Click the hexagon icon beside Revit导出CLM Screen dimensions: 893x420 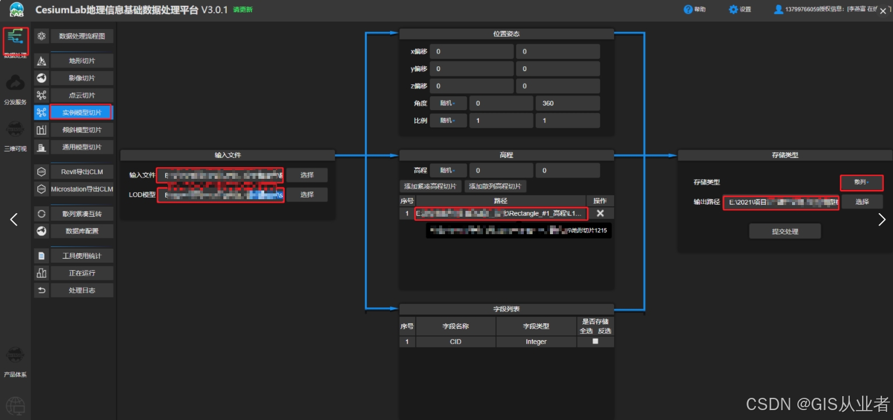tap(41, 172)
